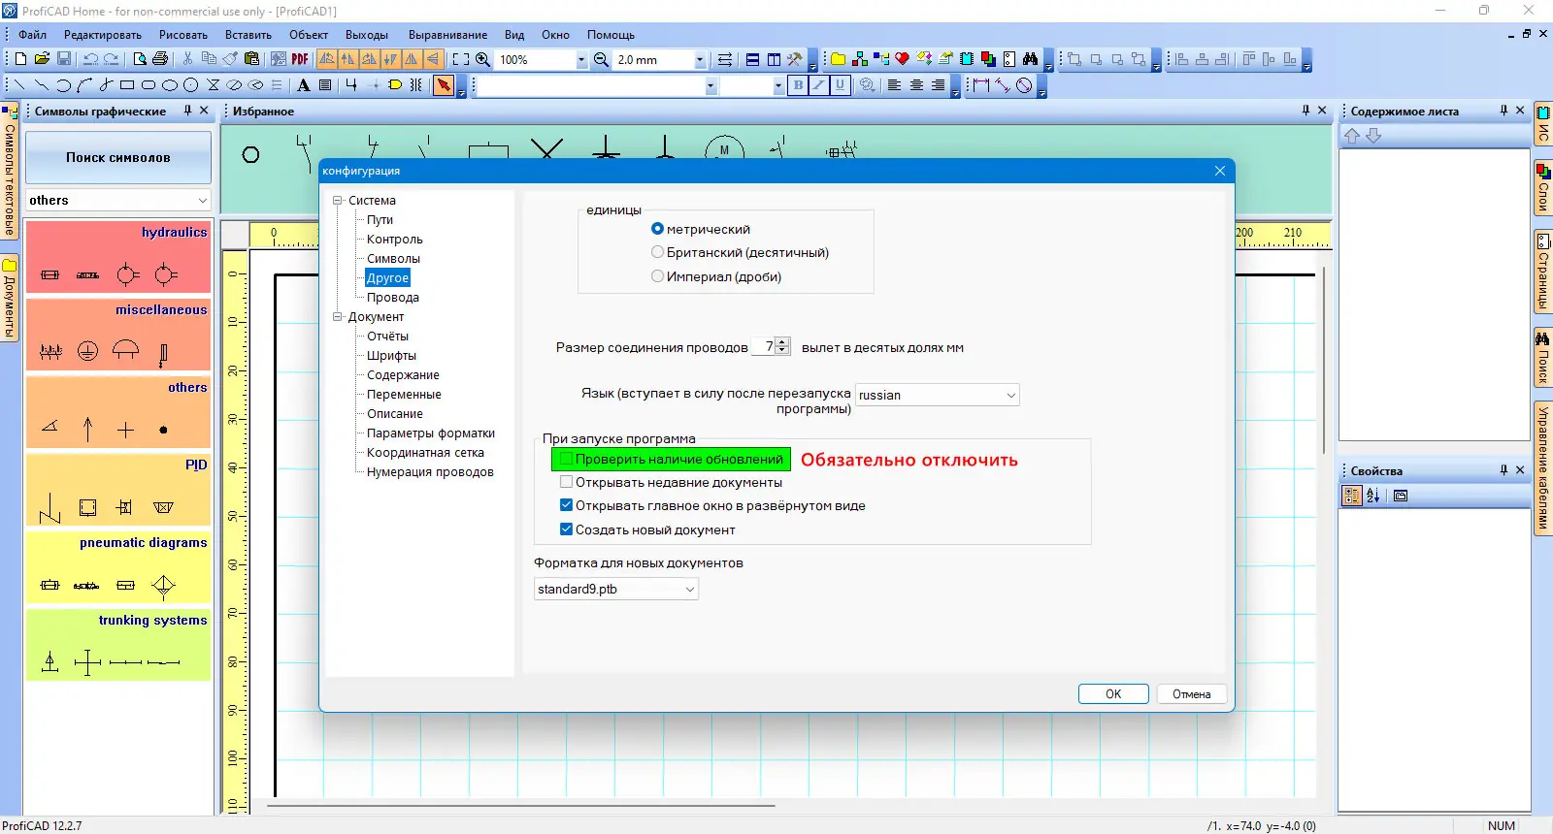Open the hydraulics symbol group

click(118, 257)
